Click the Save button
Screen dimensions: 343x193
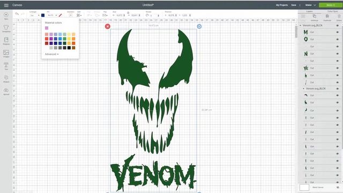point(294,5)
